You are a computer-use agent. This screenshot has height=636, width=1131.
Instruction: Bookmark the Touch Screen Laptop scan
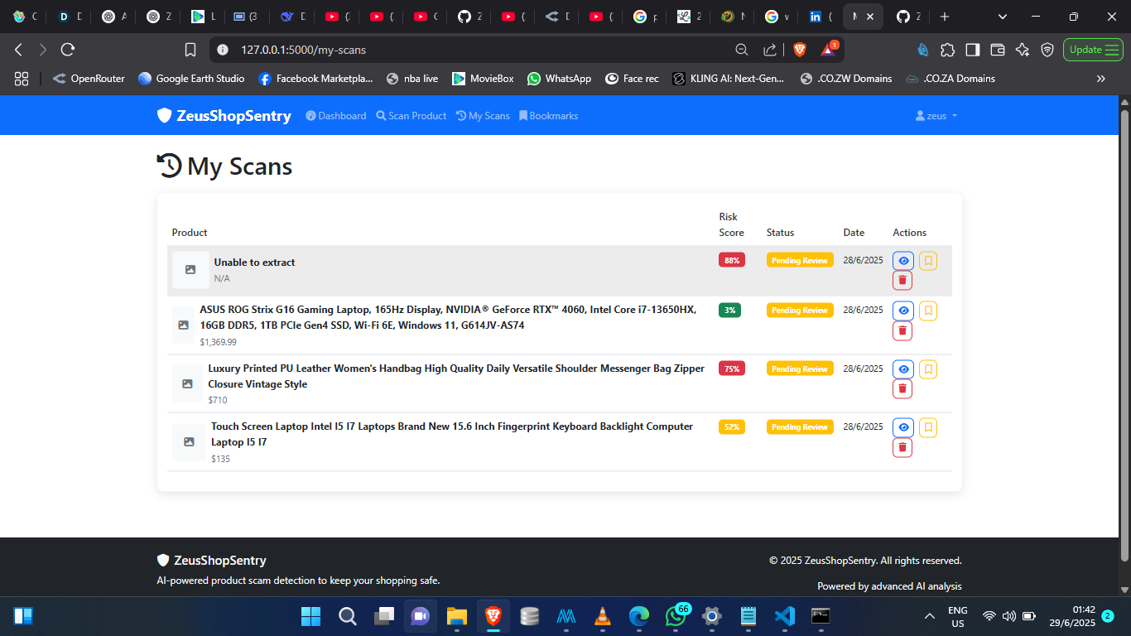click(x=928, y=427)
